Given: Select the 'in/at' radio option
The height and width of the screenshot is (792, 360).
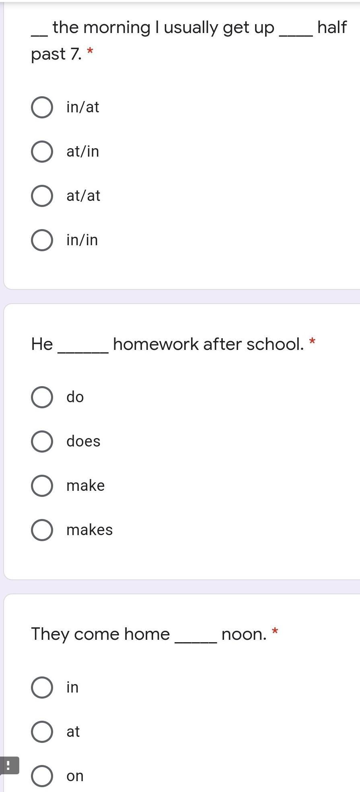Looking at the screenshot, I should pyautogui.click(x=42, y=108).
